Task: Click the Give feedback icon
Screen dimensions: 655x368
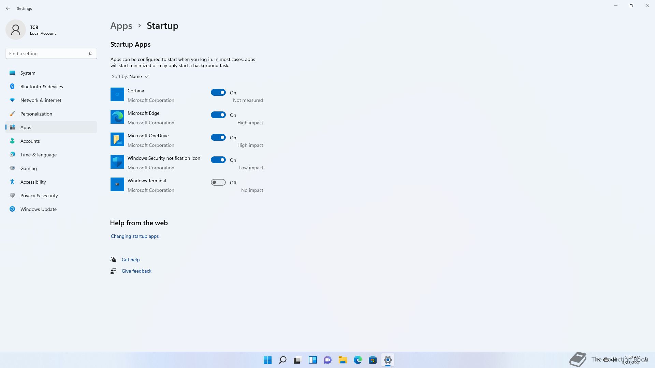Action: click(x=113, y=271)
